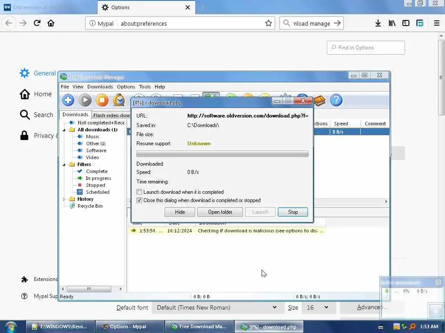Screen dimensions: 445x333
Task: Click the blue question mark Help icon
Action: (x=336, y=100)
